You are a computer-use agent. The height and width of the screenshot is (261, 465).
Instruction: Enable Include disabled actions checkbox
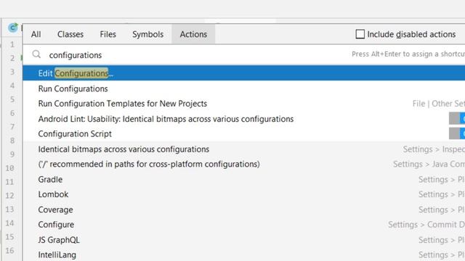click(360, 34)
